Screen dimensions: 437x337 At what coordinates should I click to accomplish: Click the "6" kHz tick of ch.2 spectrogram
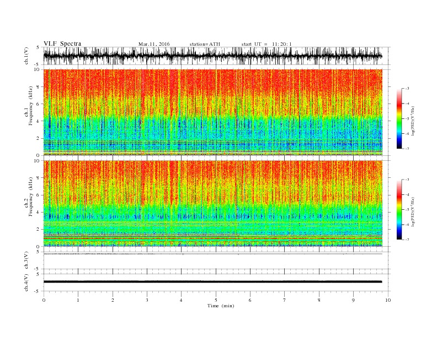[39, 195]
